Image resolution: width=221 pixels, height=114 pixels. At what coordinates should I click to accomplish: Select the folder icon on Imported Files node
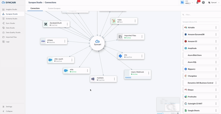pyautogui.click(x=120, y=37)
